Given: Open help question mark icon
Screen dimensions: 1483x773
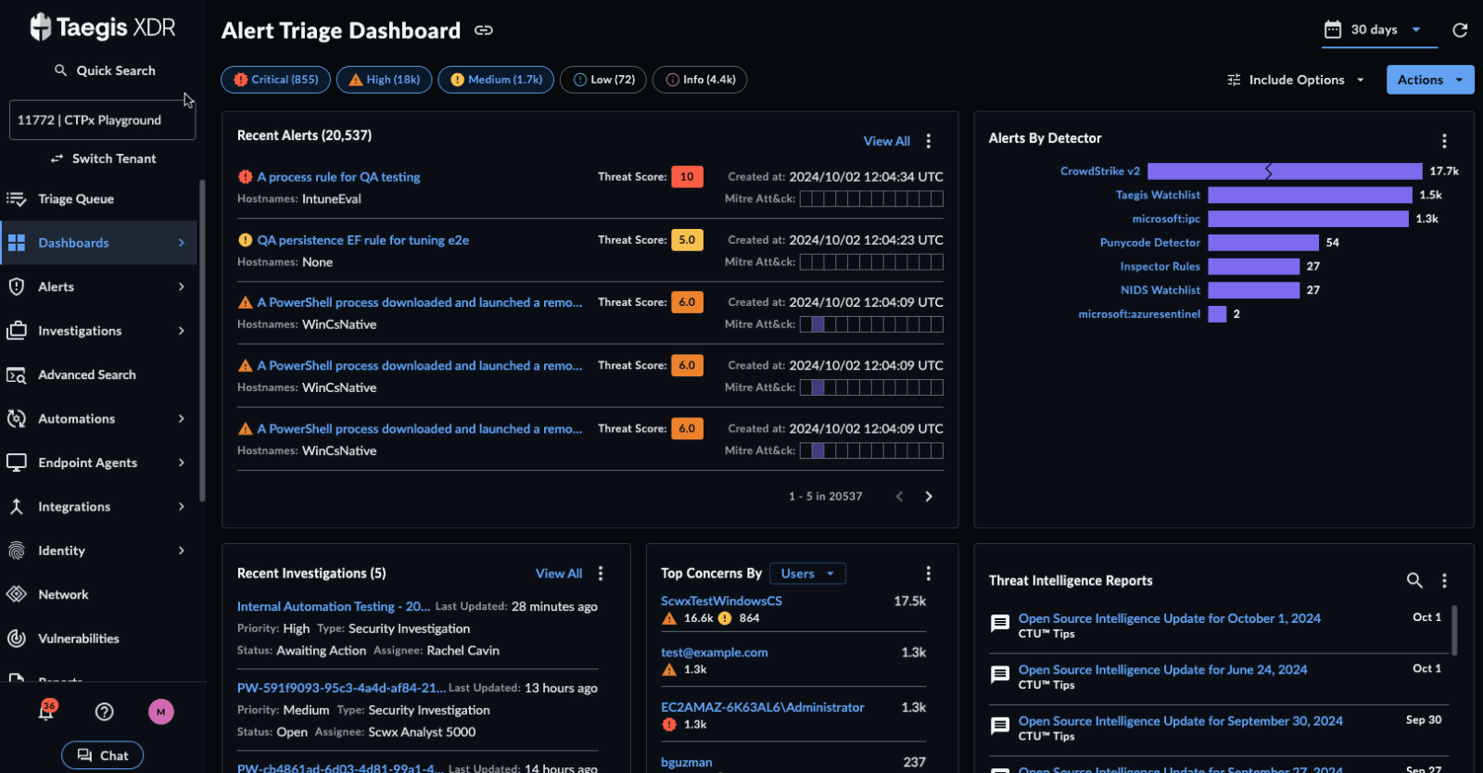Looking at the screenshot, I should (x=105, y=712).
